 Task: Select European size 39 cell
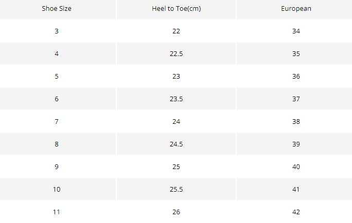296,144
